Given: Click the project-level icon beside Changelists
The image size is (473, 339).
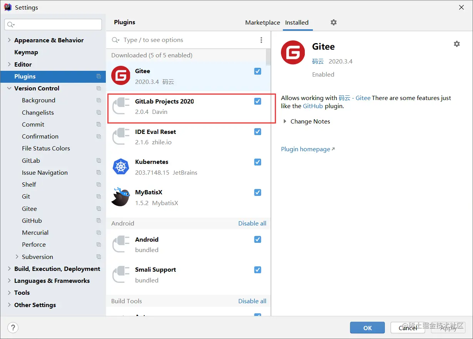Looking at the screenshot, I should (x=99, y=112).
